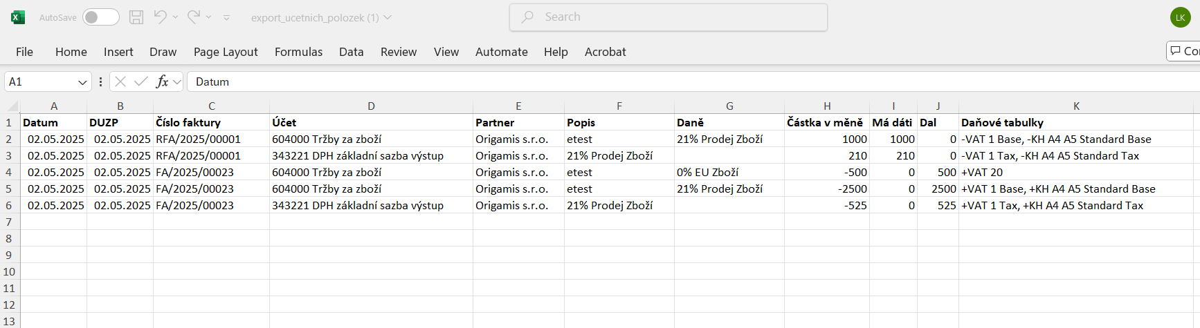Switch to the Page Layout tab

(226, 52)
